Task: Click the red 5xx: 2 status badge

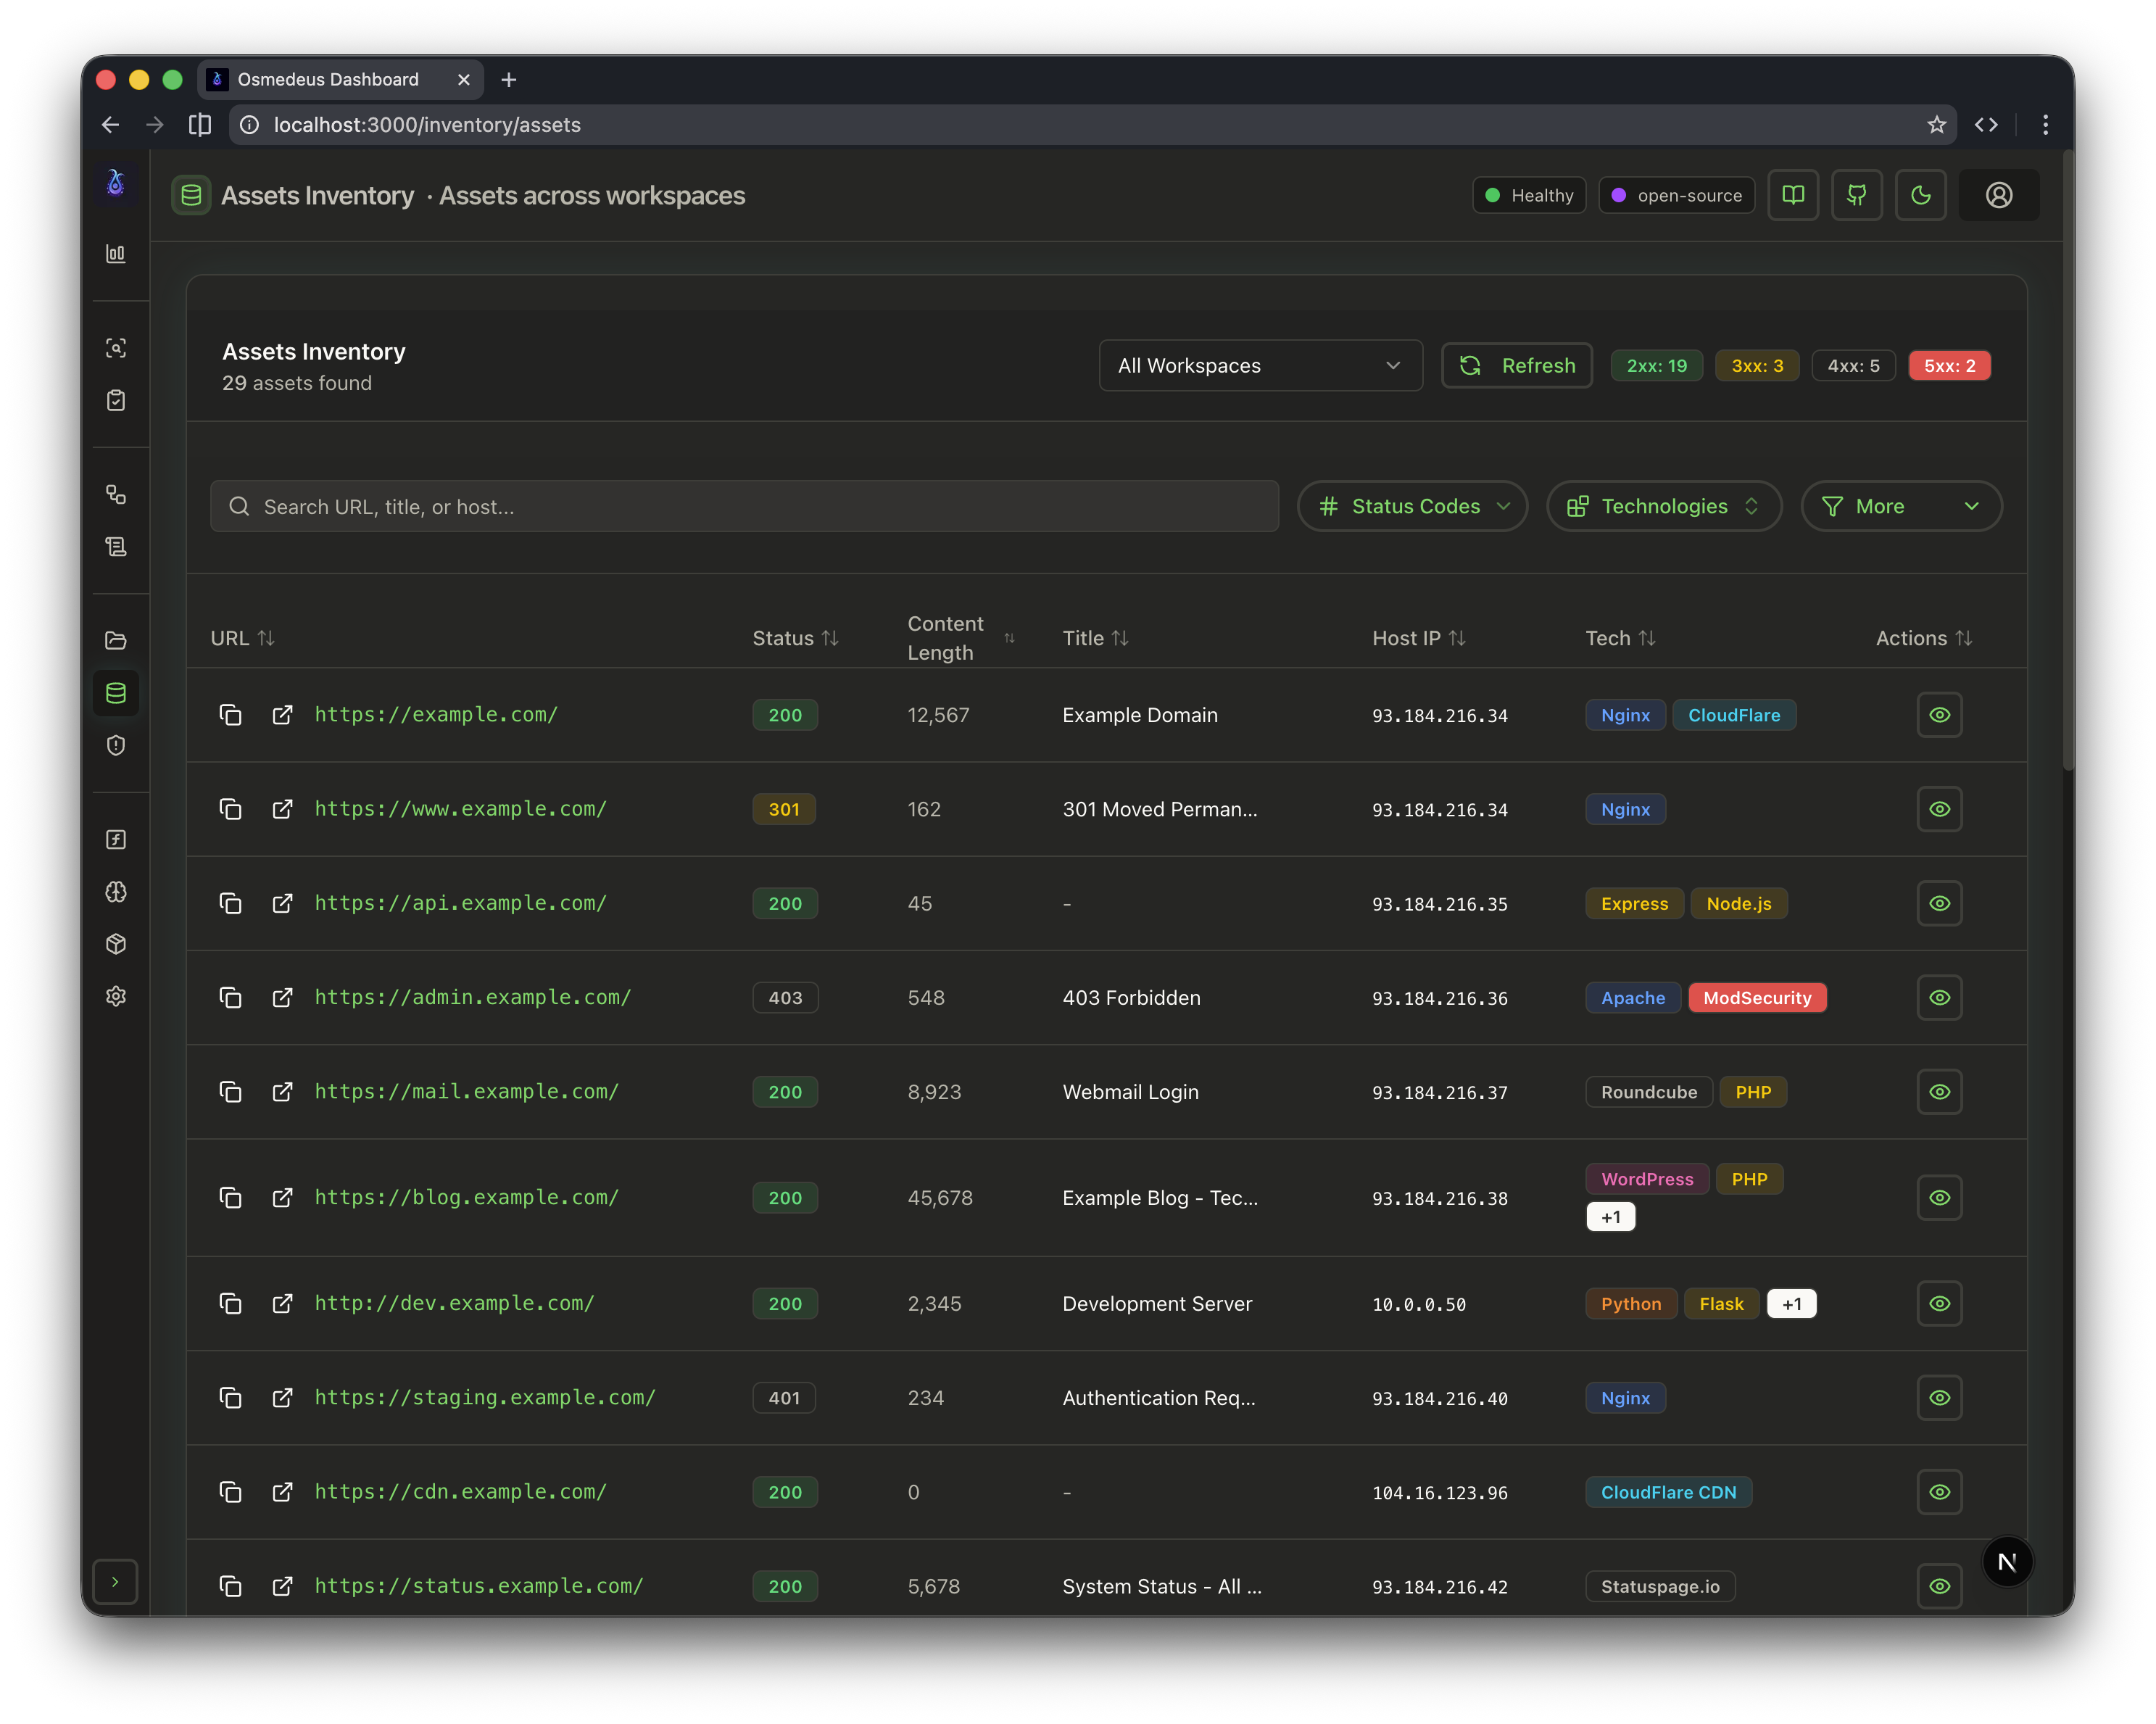Action: pos(1949,365)
